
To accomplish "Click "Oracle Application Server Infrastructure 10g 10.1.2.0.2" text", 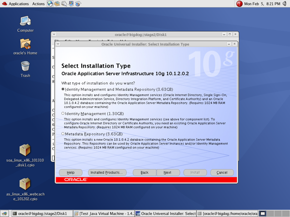I will pyautogui.click(x=125, y=74).
